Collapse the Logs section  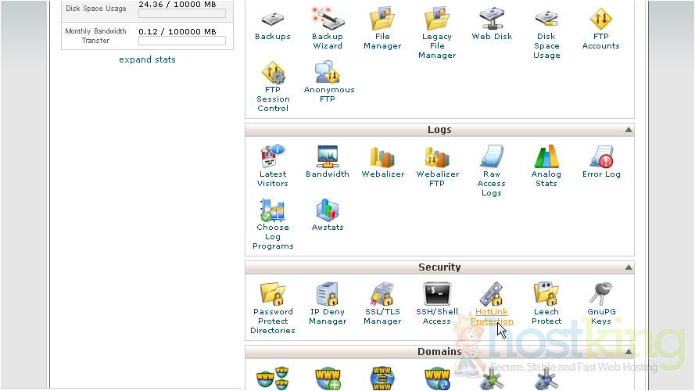pyautogui.click(x=628, y=131)
